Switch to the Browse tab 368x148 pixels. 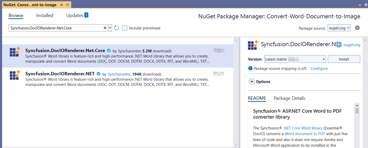tap(16, 15)
